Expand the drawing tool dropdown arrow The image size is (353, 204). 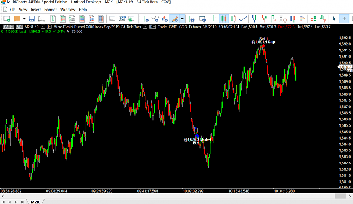tap(182, 19)
